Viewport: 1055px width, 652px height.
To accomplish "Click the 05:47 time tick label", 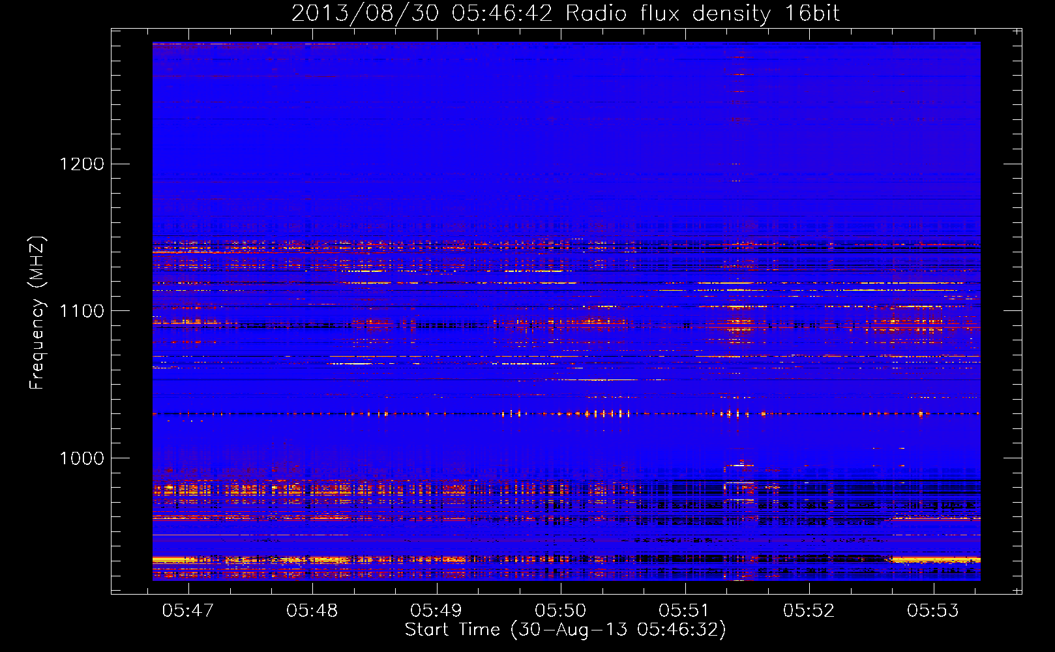I will point(188,611).
